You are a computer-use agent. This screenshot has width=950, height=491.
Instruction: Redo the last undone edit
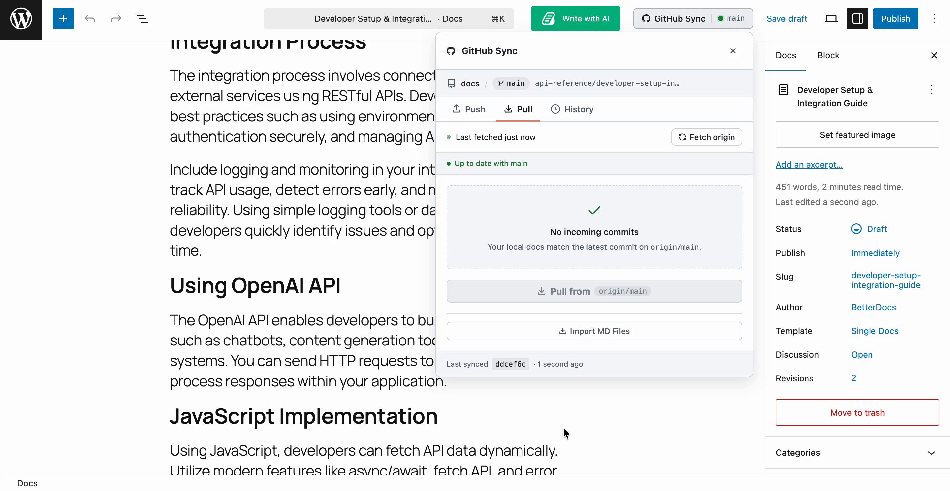(x=116, y=18)
